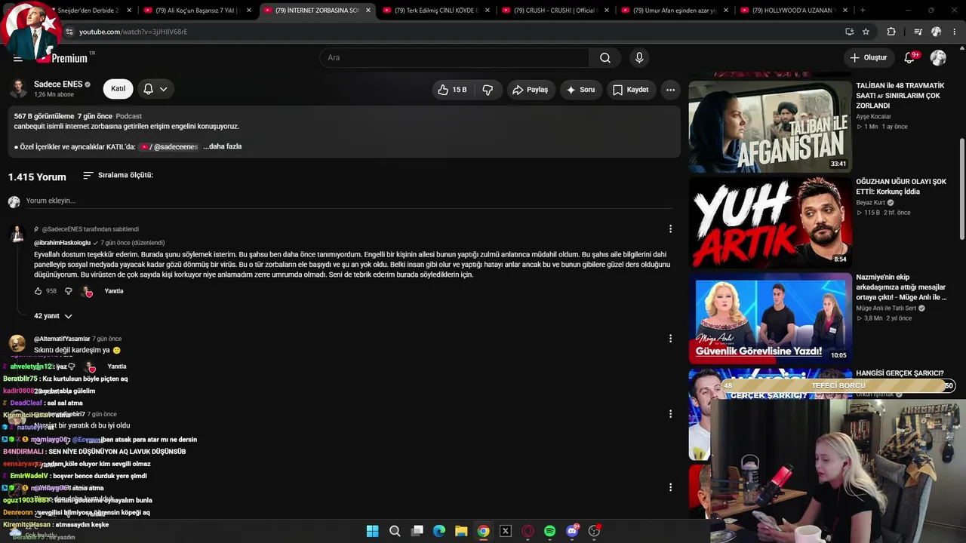Viewport: 966px width, 543px height.
Task: Like the video with 15 B likes
Action: (x=452, y=90)
